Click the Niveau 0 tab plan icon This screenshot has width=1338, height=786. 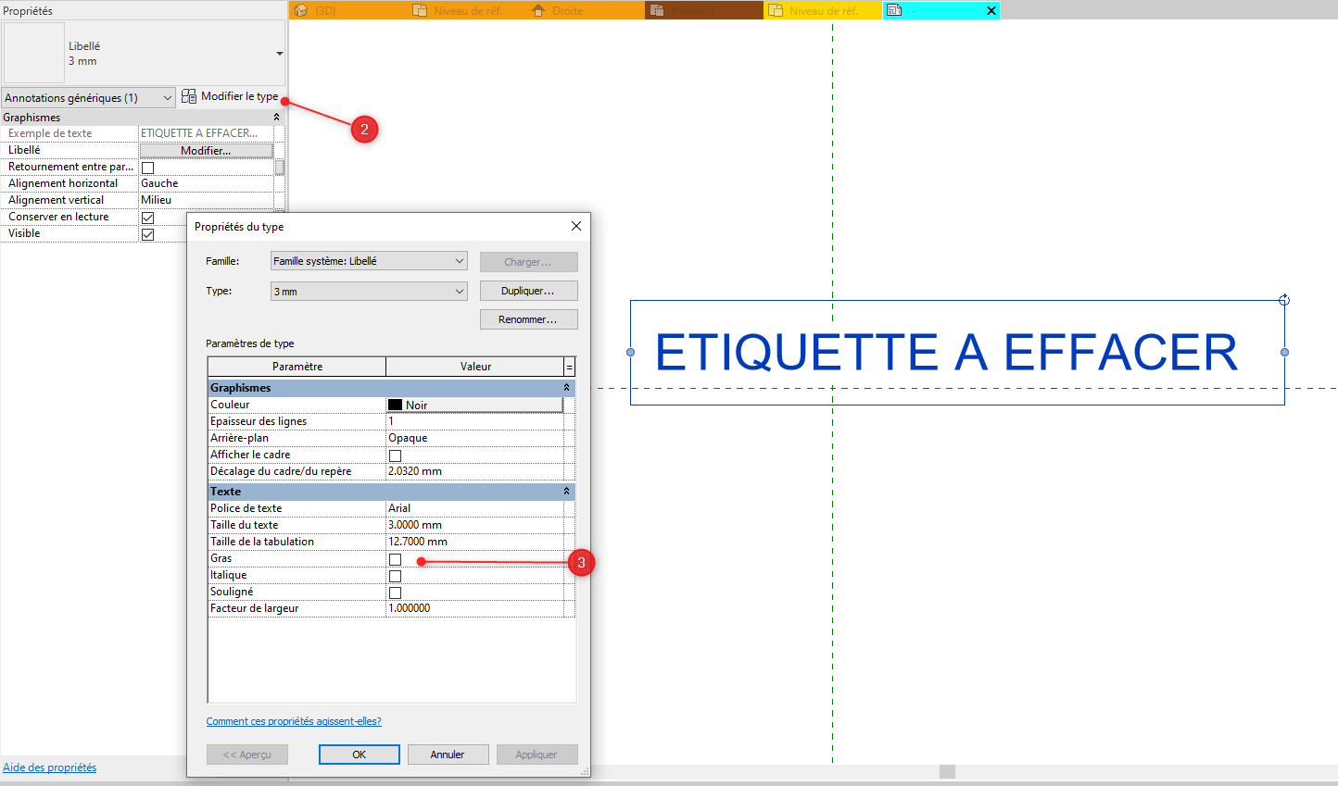pyautogui.click(x=657, y=10)
